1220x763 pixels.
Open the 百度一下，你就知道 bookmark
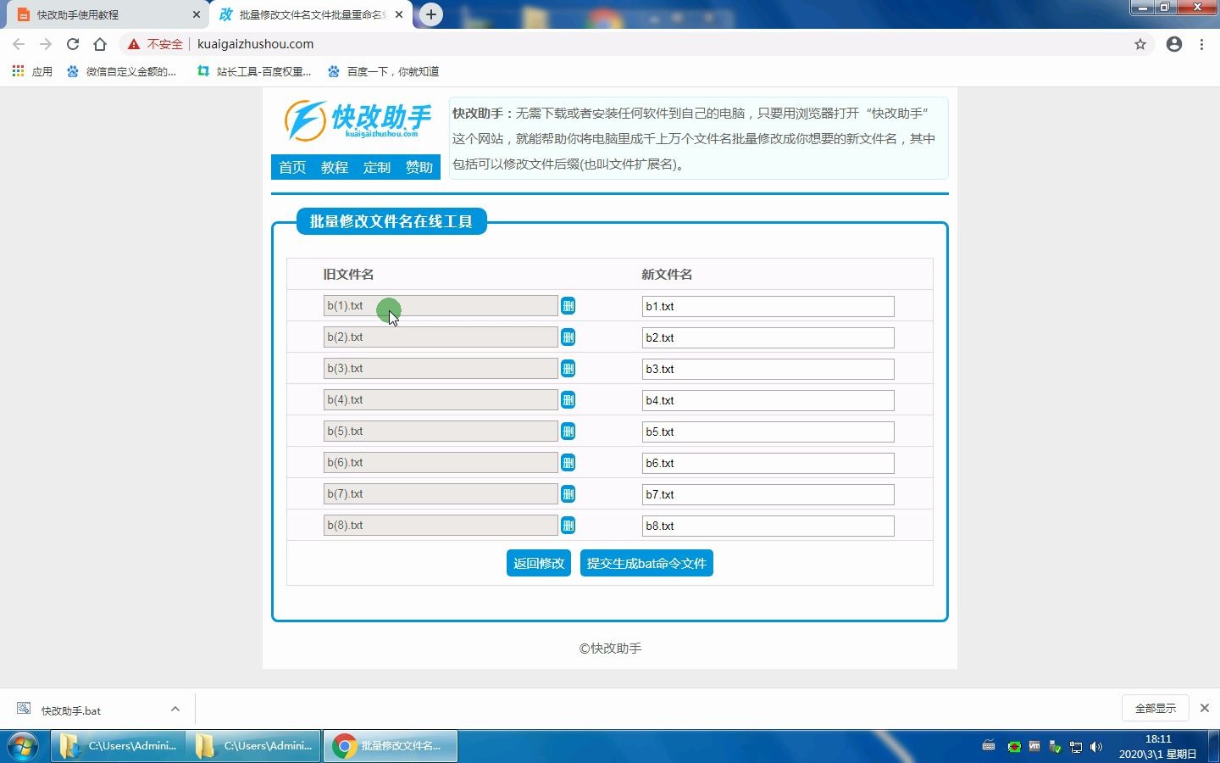(x=384, y=71)
